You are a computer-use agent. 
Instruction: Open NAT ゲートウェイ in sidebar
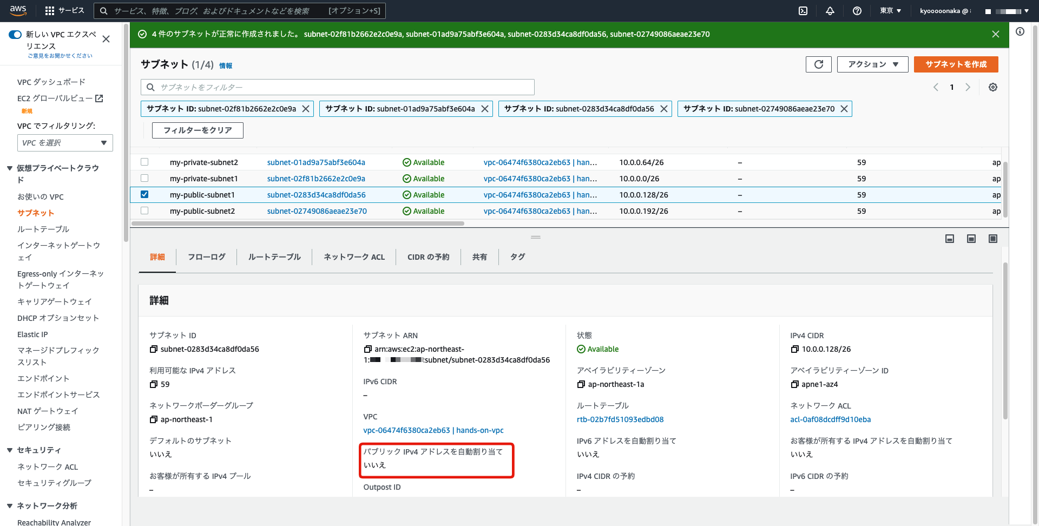tap(48, 411)
